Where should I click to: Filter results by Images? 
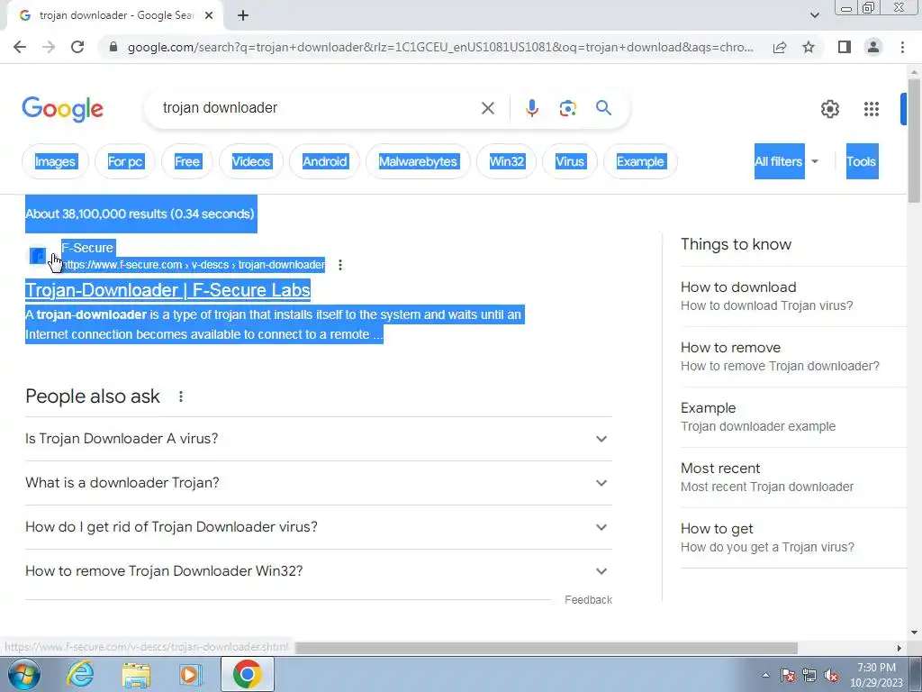click(x=55, y=162)
